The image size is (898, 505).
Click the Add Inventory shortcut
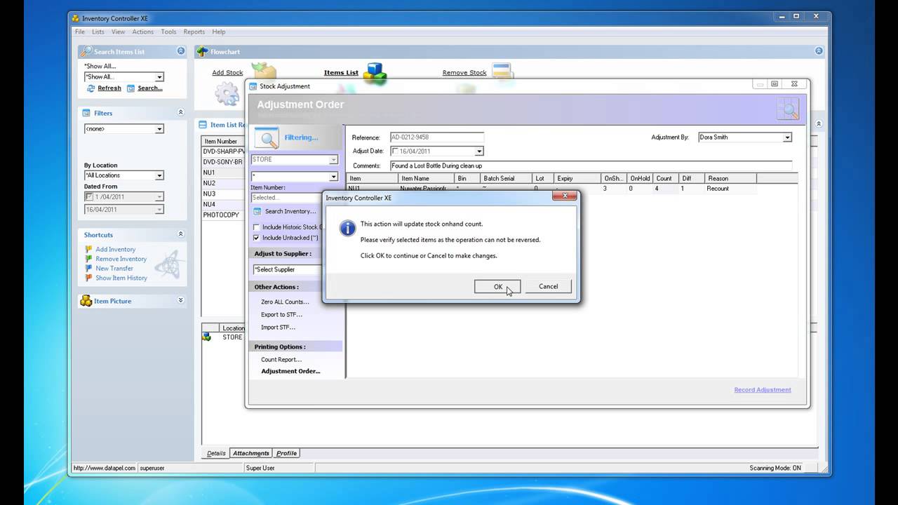pos(116,250)
